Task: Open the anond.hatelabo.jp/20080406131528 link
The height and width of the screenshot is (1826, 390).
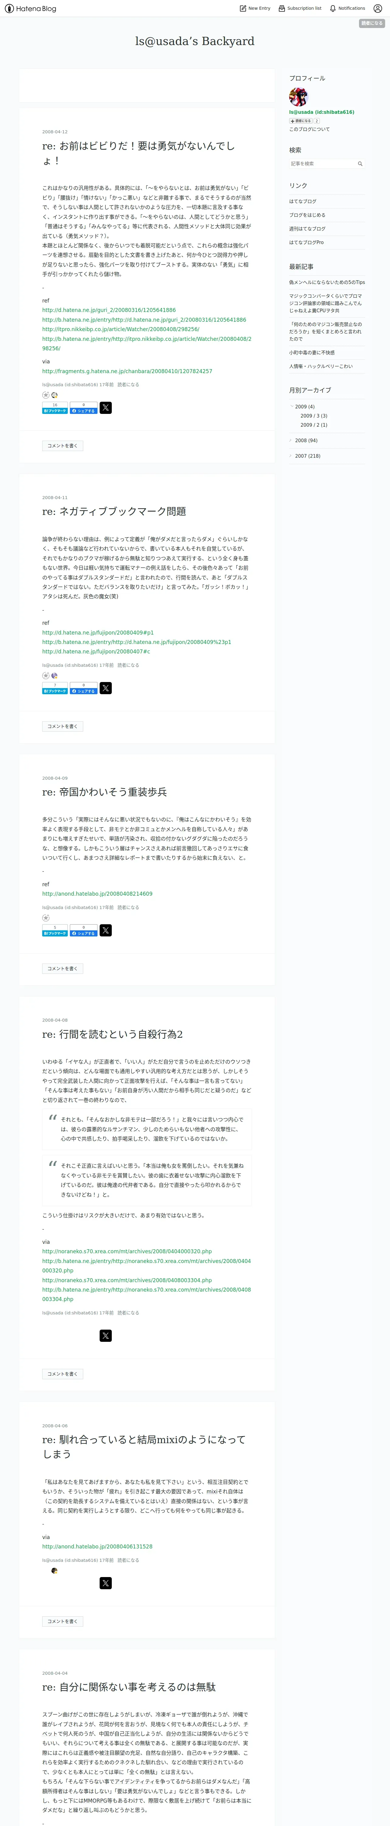Action: (x=97, y=1547)
